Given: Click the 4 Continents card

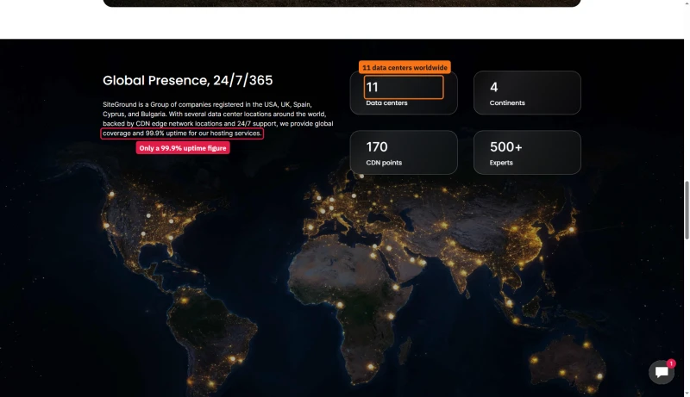Looking at the screenshot, I should pyautogui.click(x=527, y=93).
